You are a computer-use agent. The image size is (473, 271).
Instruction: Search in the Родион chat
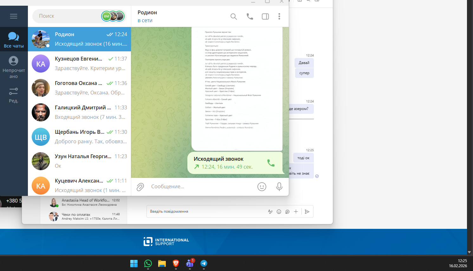coord(234,16)
